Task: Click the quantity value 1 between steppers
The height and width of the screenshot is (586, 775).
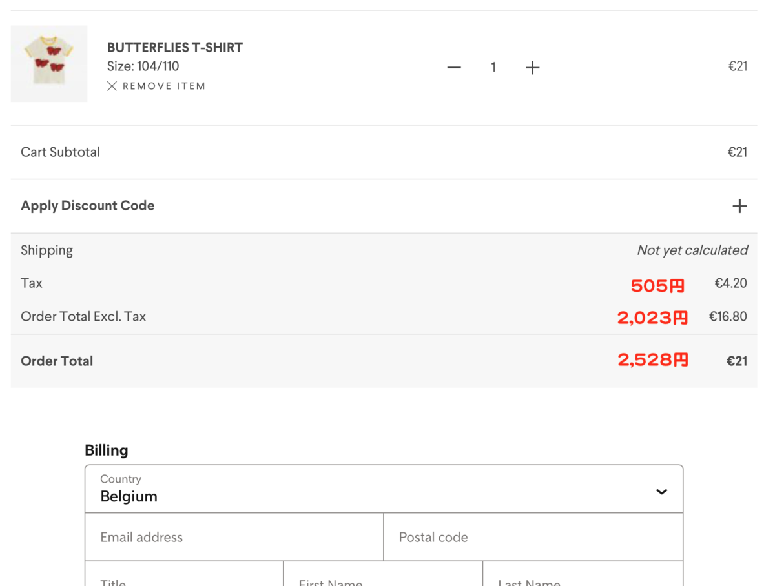Action: click(x=493, y=67)
